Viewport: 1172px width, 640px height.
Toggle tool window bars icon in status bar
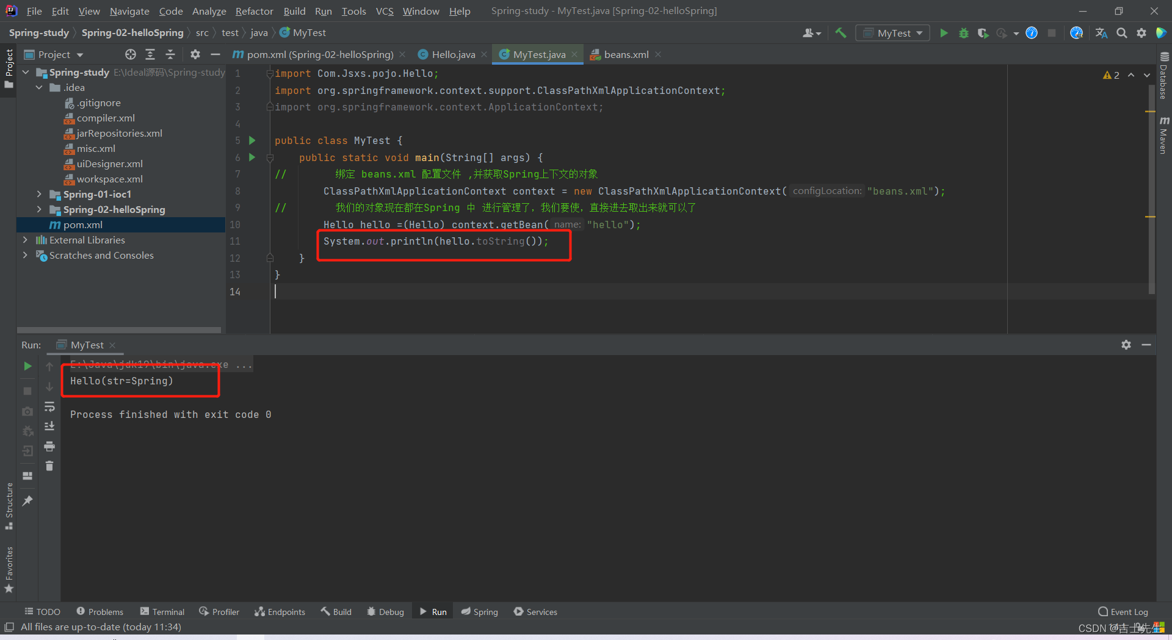click(x=9, y=627)
